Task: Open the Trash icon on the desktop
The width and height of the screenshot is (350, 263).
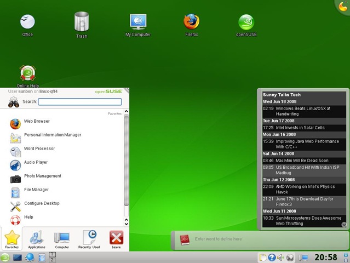Action: click(82, 22)
